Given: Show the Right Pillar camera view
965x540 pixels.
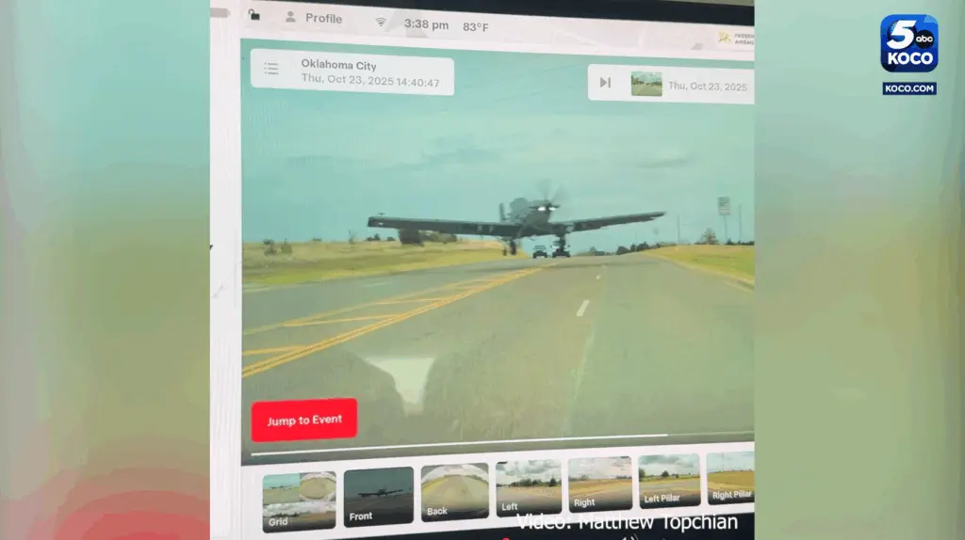Looking at the screenshot, I should tap(731, 476).
